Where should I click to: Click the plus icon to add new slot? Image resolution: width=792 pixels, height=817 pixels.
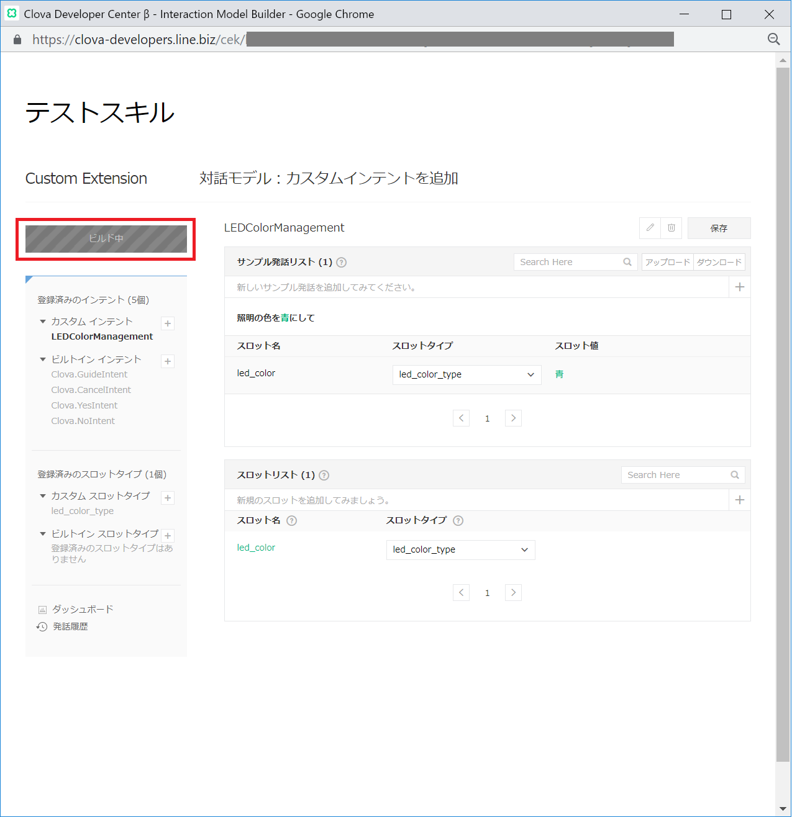pyautogui.click(x=739, y=500)
